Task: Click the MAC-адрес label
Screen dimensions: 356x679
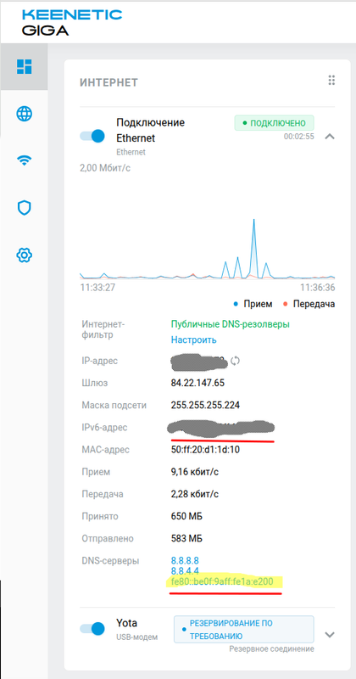Action: tap(105, 450)
